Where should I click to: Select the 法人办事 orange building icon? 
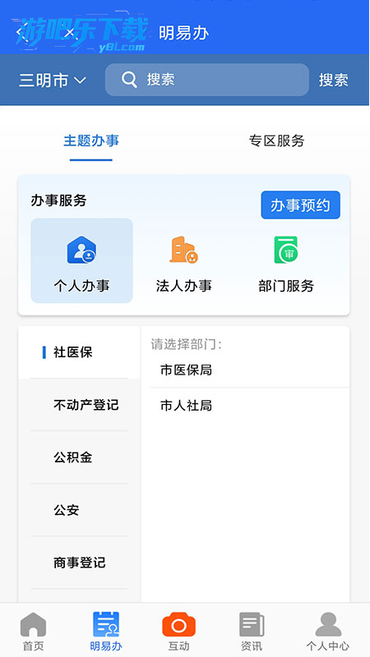click(x=183, y=250)
